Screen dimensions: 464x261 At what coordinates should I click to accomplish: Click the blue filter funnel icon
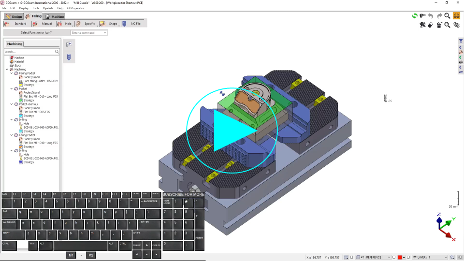[461, 42]
